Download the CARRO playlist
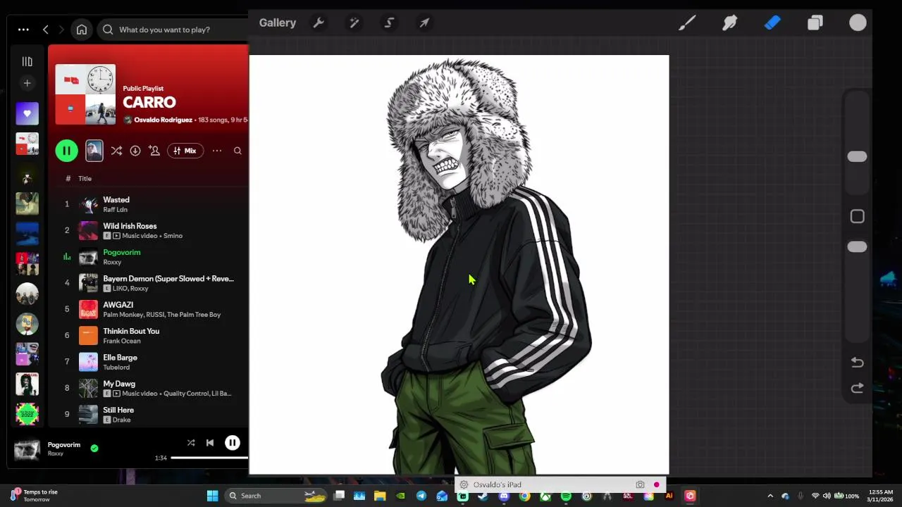902x507 pixels. point(135,151)
